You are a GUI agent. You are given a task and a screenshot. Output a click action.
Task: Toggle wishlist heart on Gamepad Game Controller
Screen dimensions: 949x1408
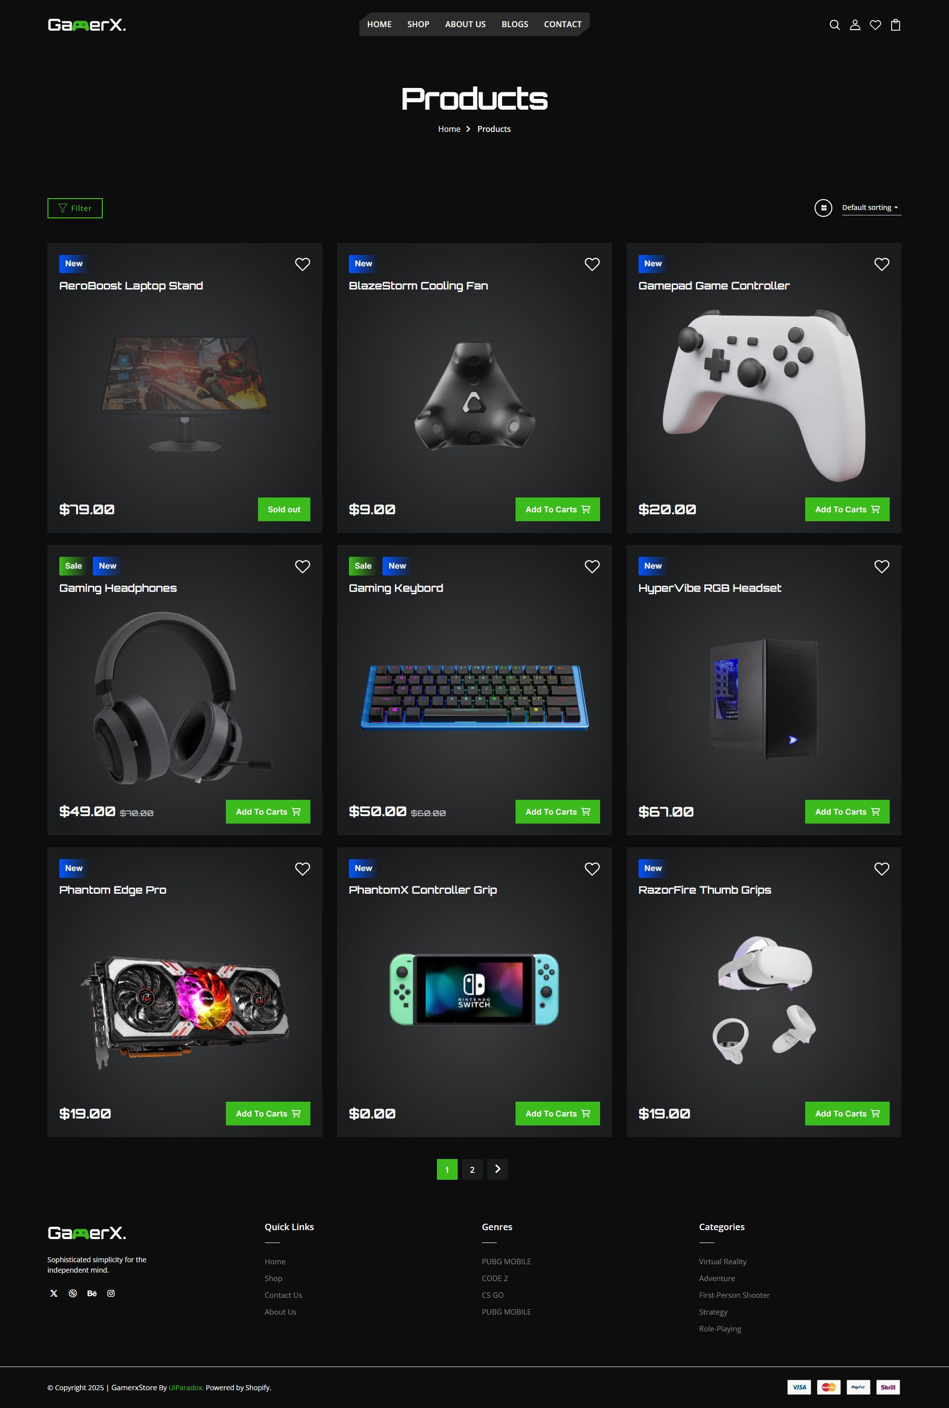[x=881, y=264]
